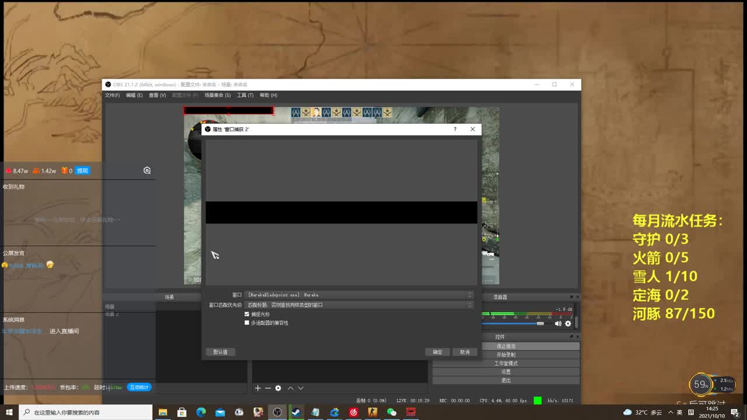Open Steam from the taskbar
Screen dimensions: 747x420
point(296,412)
